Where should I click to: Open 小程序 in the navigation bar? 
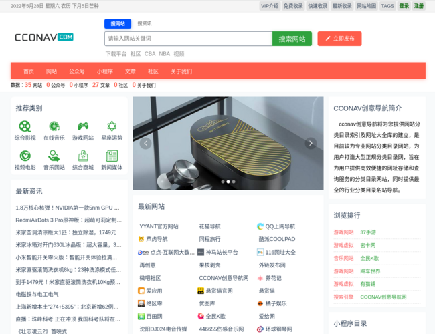tap(105, 71)
